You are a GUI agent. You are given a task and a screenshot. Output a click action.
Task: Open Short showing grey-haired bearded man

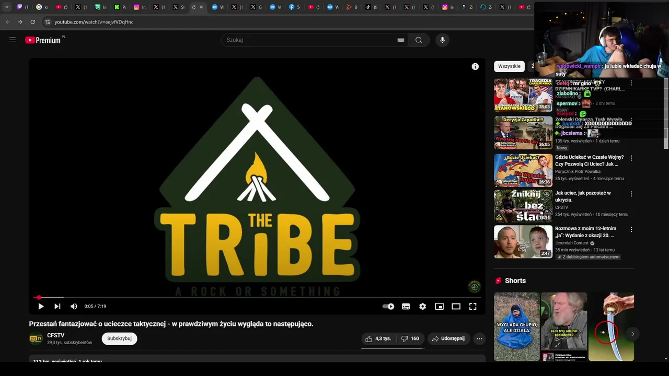(564, 326)
